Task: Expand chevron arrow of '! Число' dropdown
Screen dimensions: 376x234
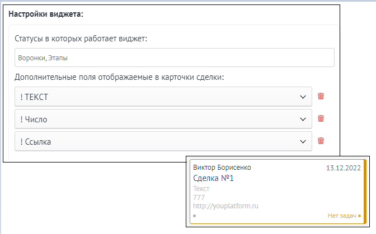Action: coord(303,119)
